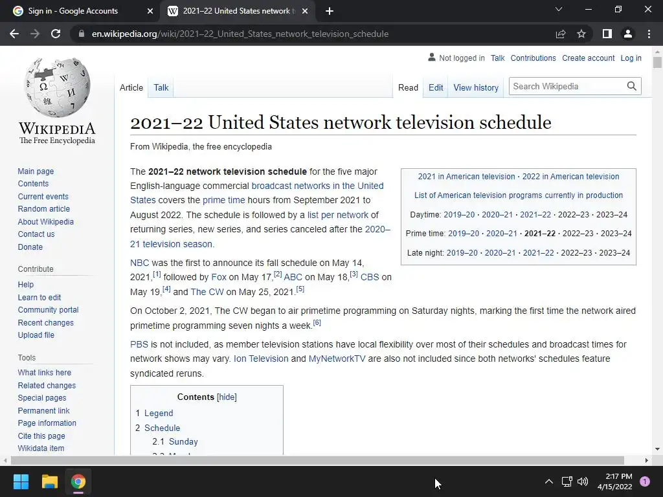Click Create account link
Image resolution: width=663 pixels, height=497 pixels.
[x=588, y=58]
